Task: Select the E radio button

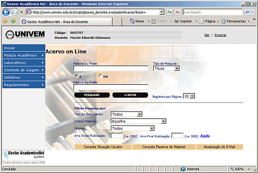Action: click(76, 76)
